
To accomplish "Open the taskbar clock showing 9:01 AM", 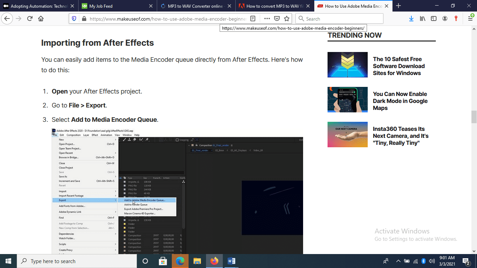I will 447,261.
